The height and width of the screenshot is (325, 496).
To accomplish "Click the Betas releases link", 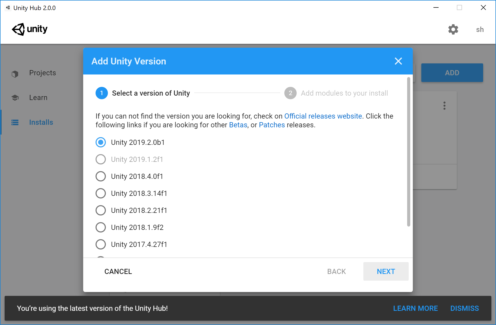I will 238,125.
